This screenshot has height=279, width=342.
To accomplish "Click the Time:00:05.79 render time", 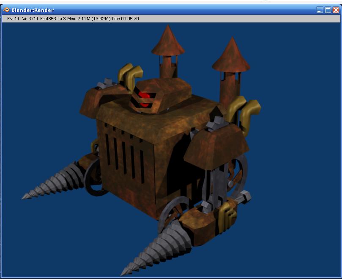I will coord(125,19).
